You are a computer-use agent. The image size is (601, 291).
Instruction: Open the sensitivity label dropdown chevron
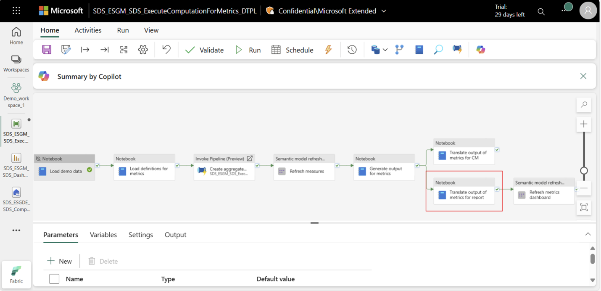(x=384, y=11)
